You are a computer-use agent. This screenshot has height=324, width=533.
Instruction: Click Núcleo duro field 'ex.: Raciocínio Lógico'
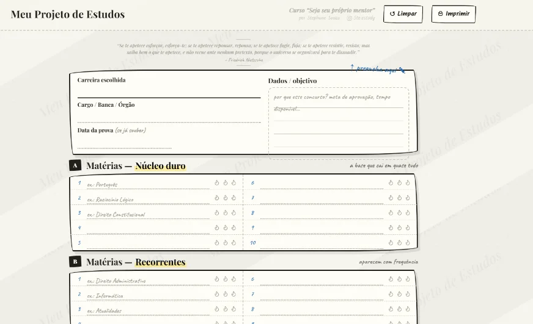pyautogui.click(x=148, y=199)
